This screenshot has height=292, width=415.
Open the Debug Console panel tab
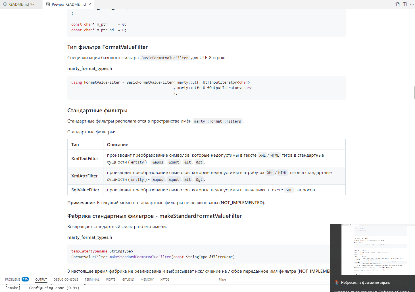coord(66,279)
